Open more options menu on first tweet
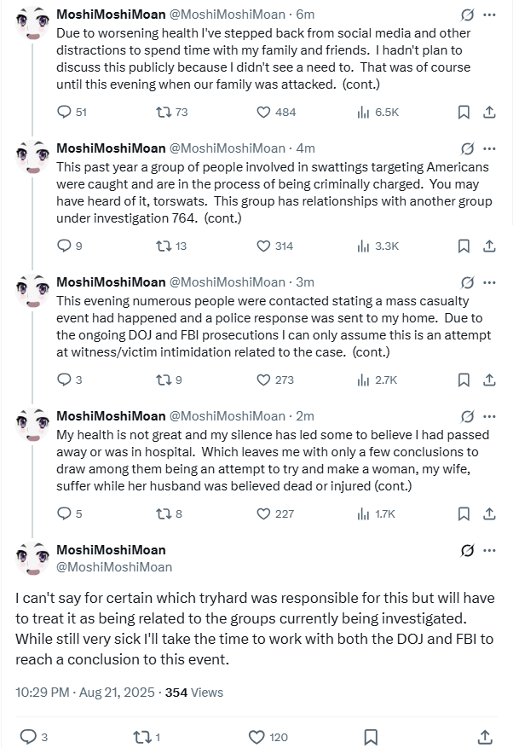Image resolution: width=513 pixels, height=748 pixels. point(489,14)
